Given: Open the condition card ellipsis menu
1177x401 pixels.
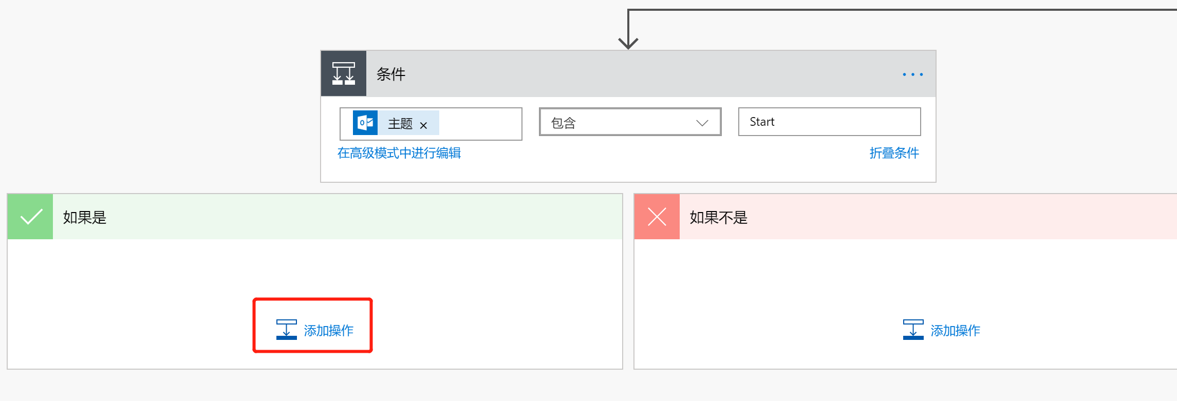Looking at the screenshot, I should (x=912, y=74).
